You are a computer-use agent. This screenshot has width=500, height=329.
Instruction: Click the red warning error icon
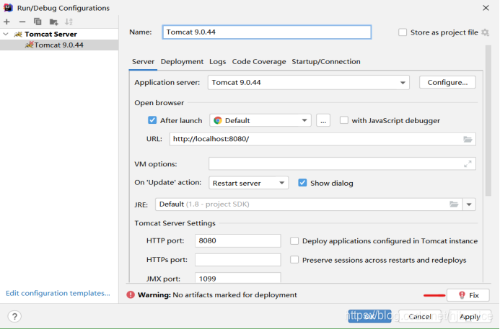point(131,295)
